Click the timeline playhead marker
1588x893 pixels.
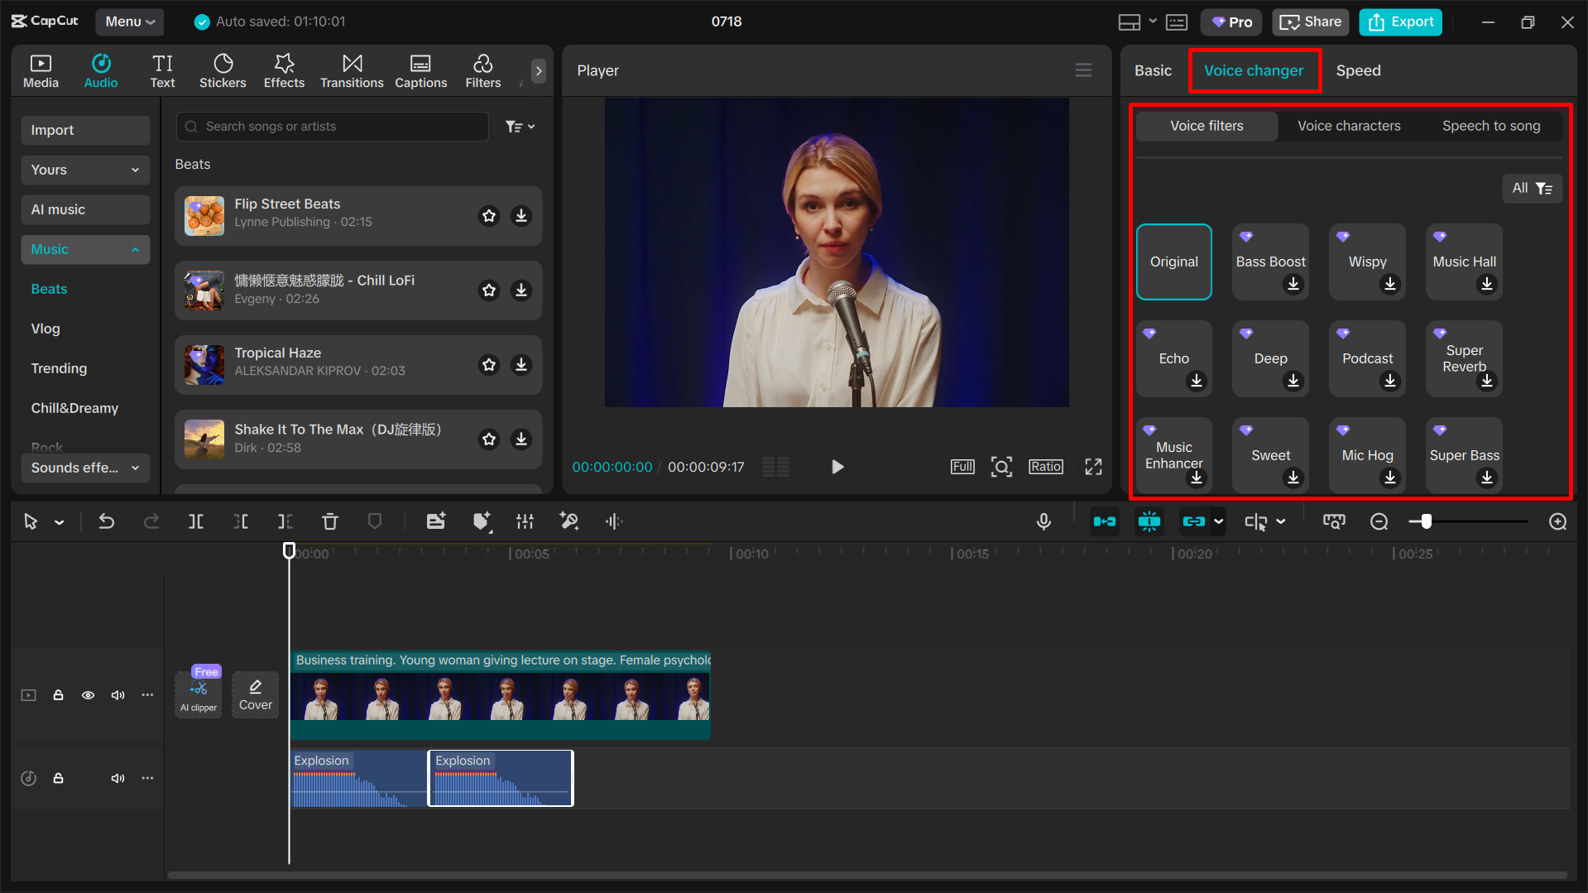coord(289,551)
